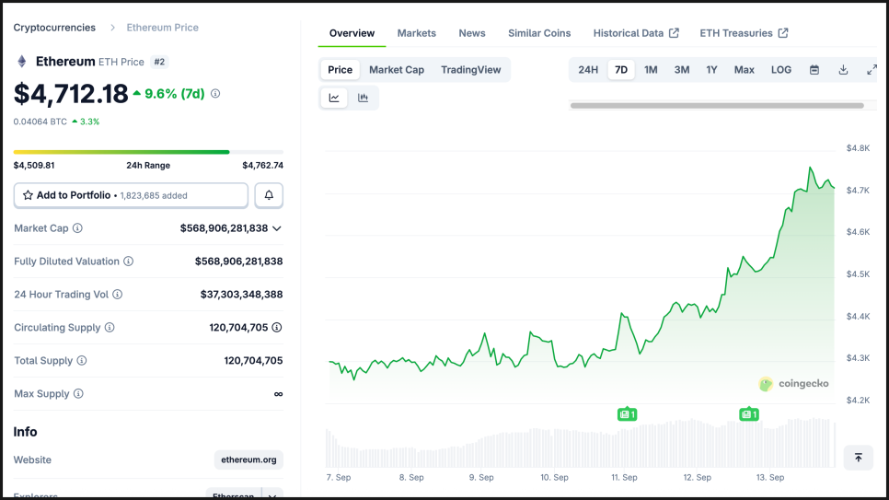
Task: Open the Markets tab
Action: tap(416, 33)
